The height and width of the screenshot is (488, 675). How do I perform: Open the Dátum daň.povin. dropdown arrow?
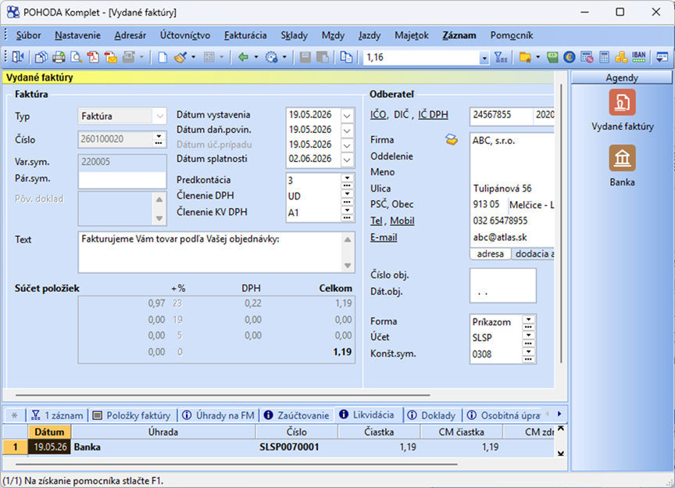(347, 131)
